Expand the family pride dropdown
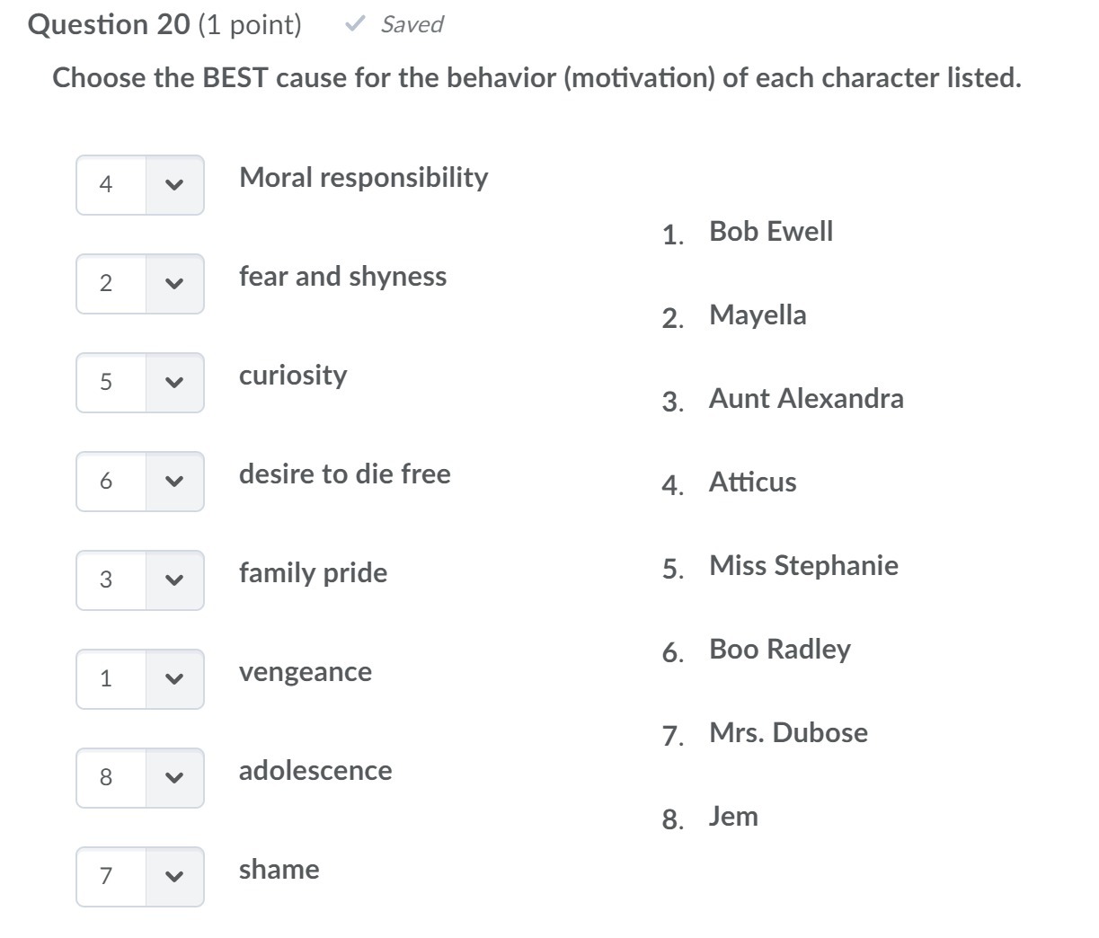This screenshot has width=1099, height=938. tap(139, 580)
